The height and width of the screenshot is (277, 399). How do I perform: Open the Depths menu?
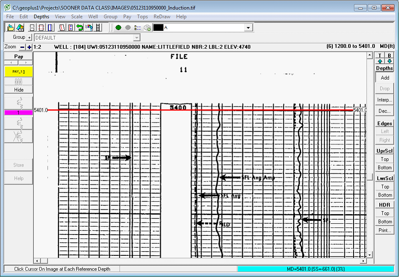click(41, 17)
